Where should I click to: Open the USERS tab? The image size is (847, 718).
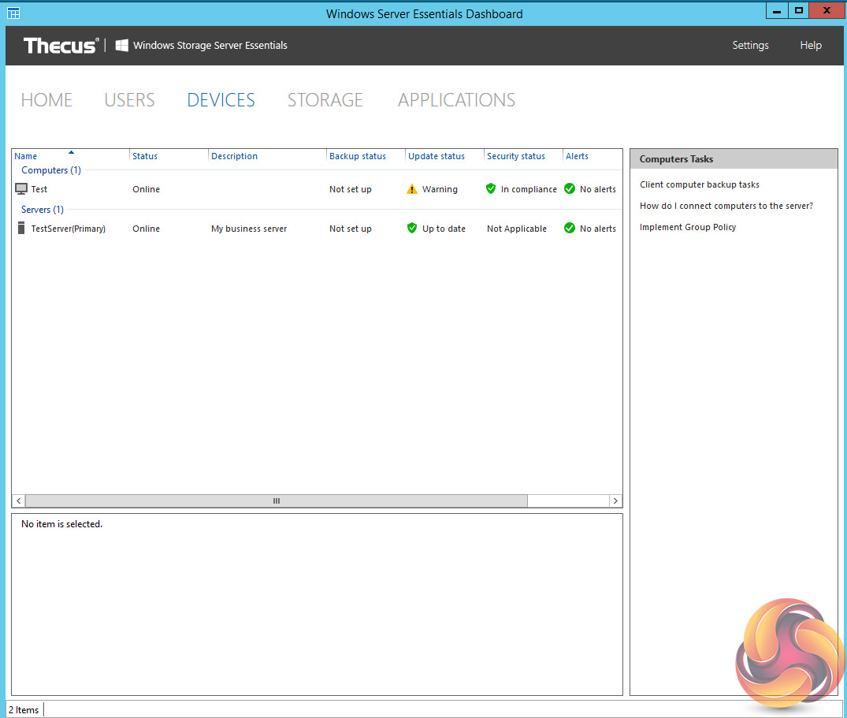pos(129,100)
